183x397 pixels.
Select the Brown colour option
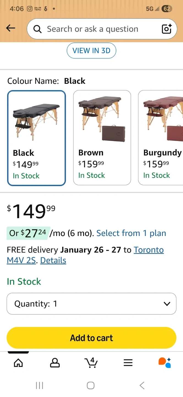click(x=102, y=138)
